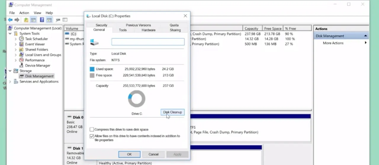Viewport: 379px width, 165px height.
Task: Collapse the Disk Management actions section arrow
Action: pyautogui.click(x=366, y=36)
